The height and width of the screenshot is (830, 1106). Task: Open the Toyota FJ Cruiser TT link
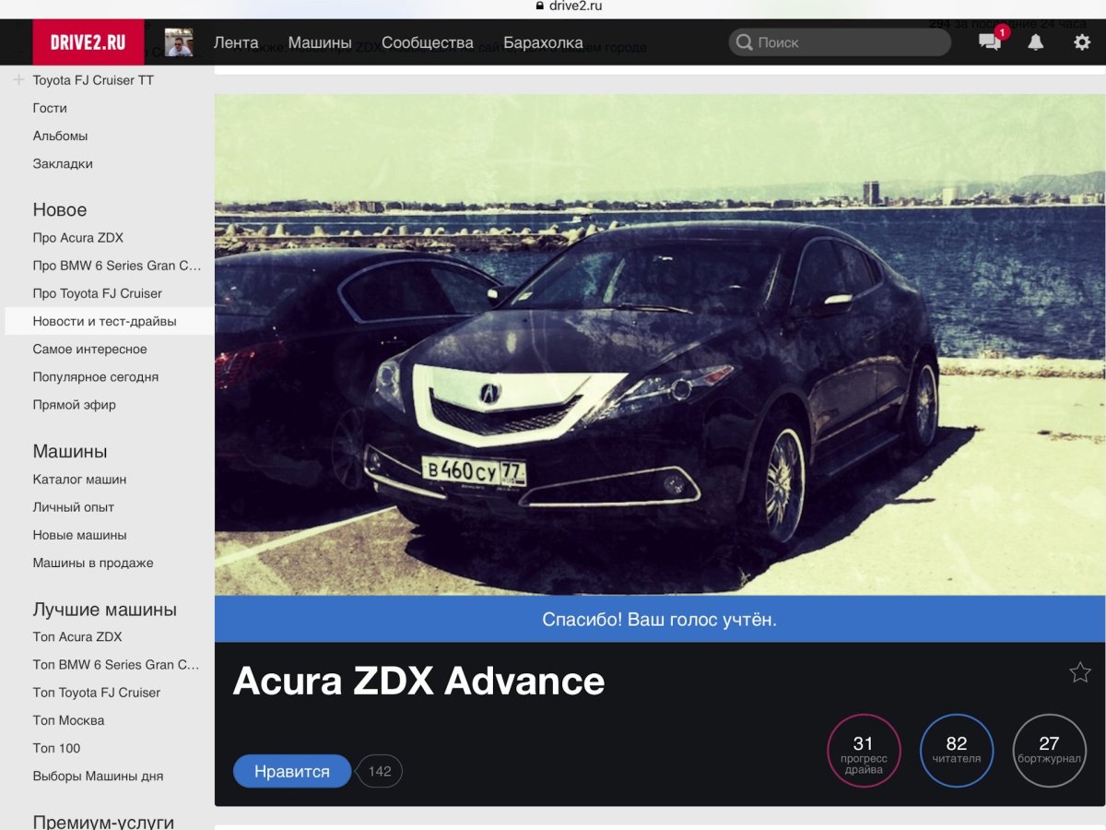(93, 80)
